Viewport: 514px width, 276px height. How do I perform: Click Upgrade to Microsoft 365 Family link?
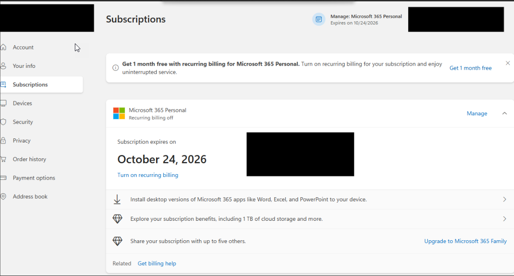(x=465, y=241)
